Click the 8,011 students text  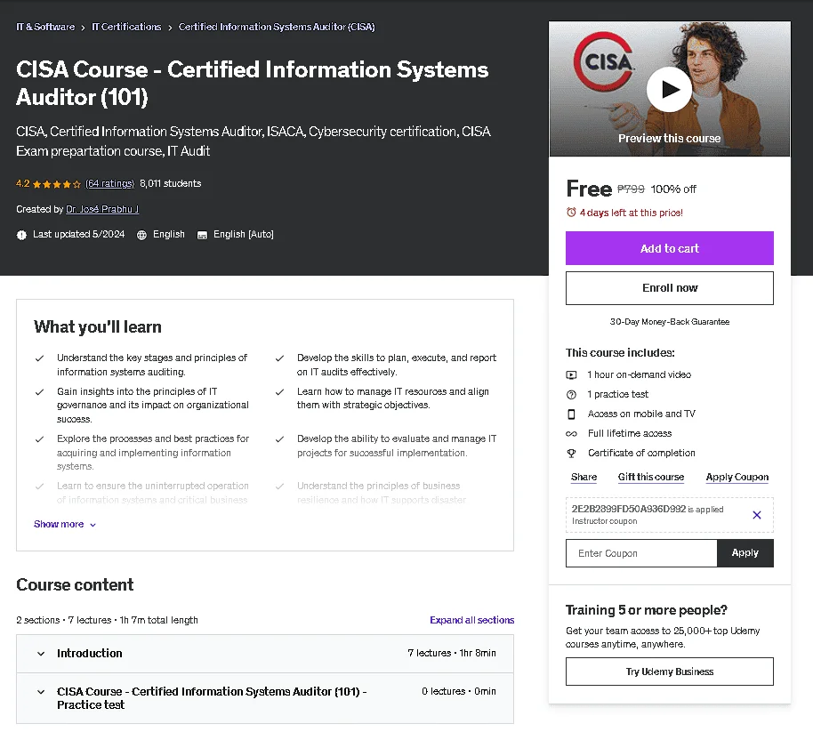click(171, 183)
